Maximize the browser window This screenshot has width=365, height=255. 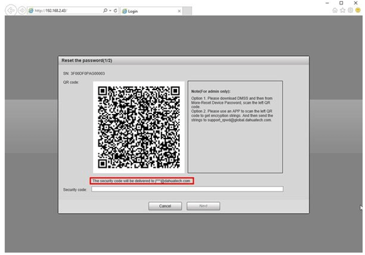(x=341, y=3)
